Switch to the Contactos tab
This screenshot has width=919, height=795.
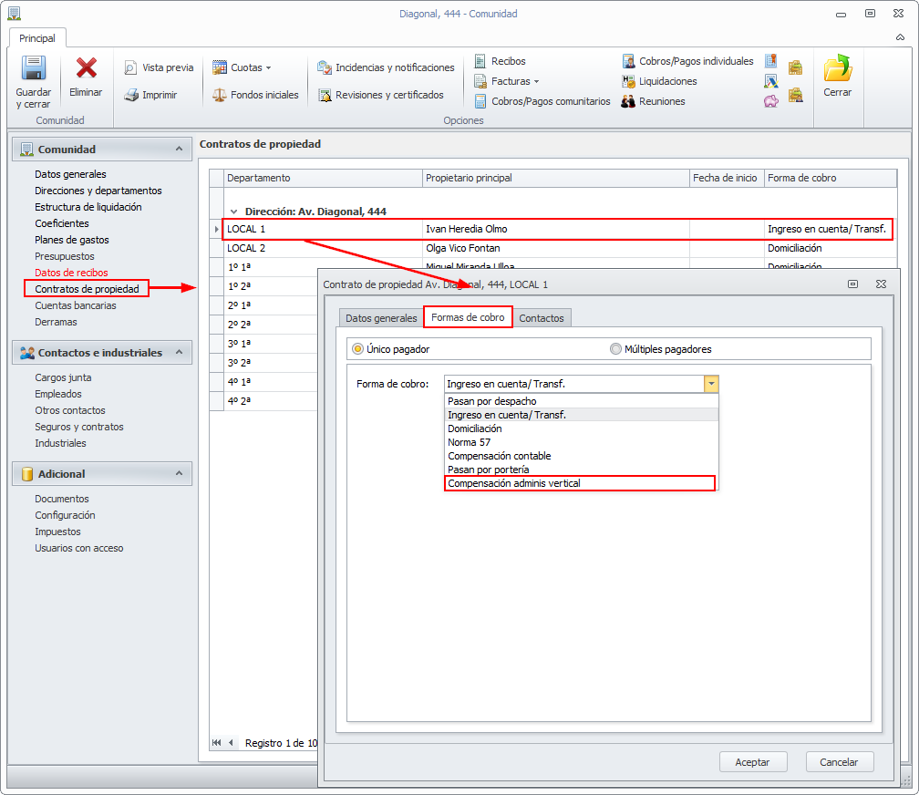pos(542,318)
